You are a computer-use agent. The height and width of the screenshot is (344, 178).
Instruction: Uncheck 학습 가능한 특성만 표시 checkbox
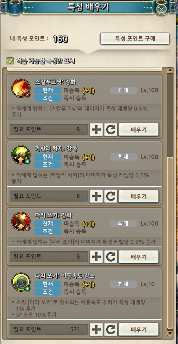(10, 61)
